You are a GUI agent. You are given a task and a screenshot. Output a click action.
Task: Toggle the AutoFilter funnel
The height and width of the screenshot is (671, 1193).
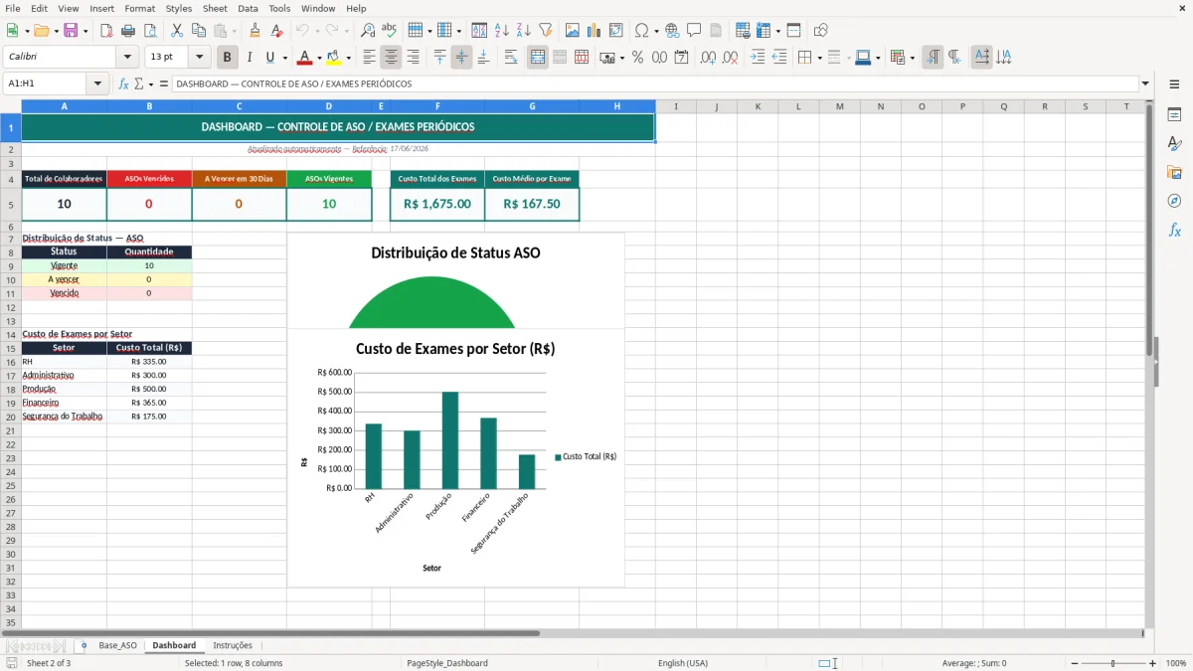(545, 31)
